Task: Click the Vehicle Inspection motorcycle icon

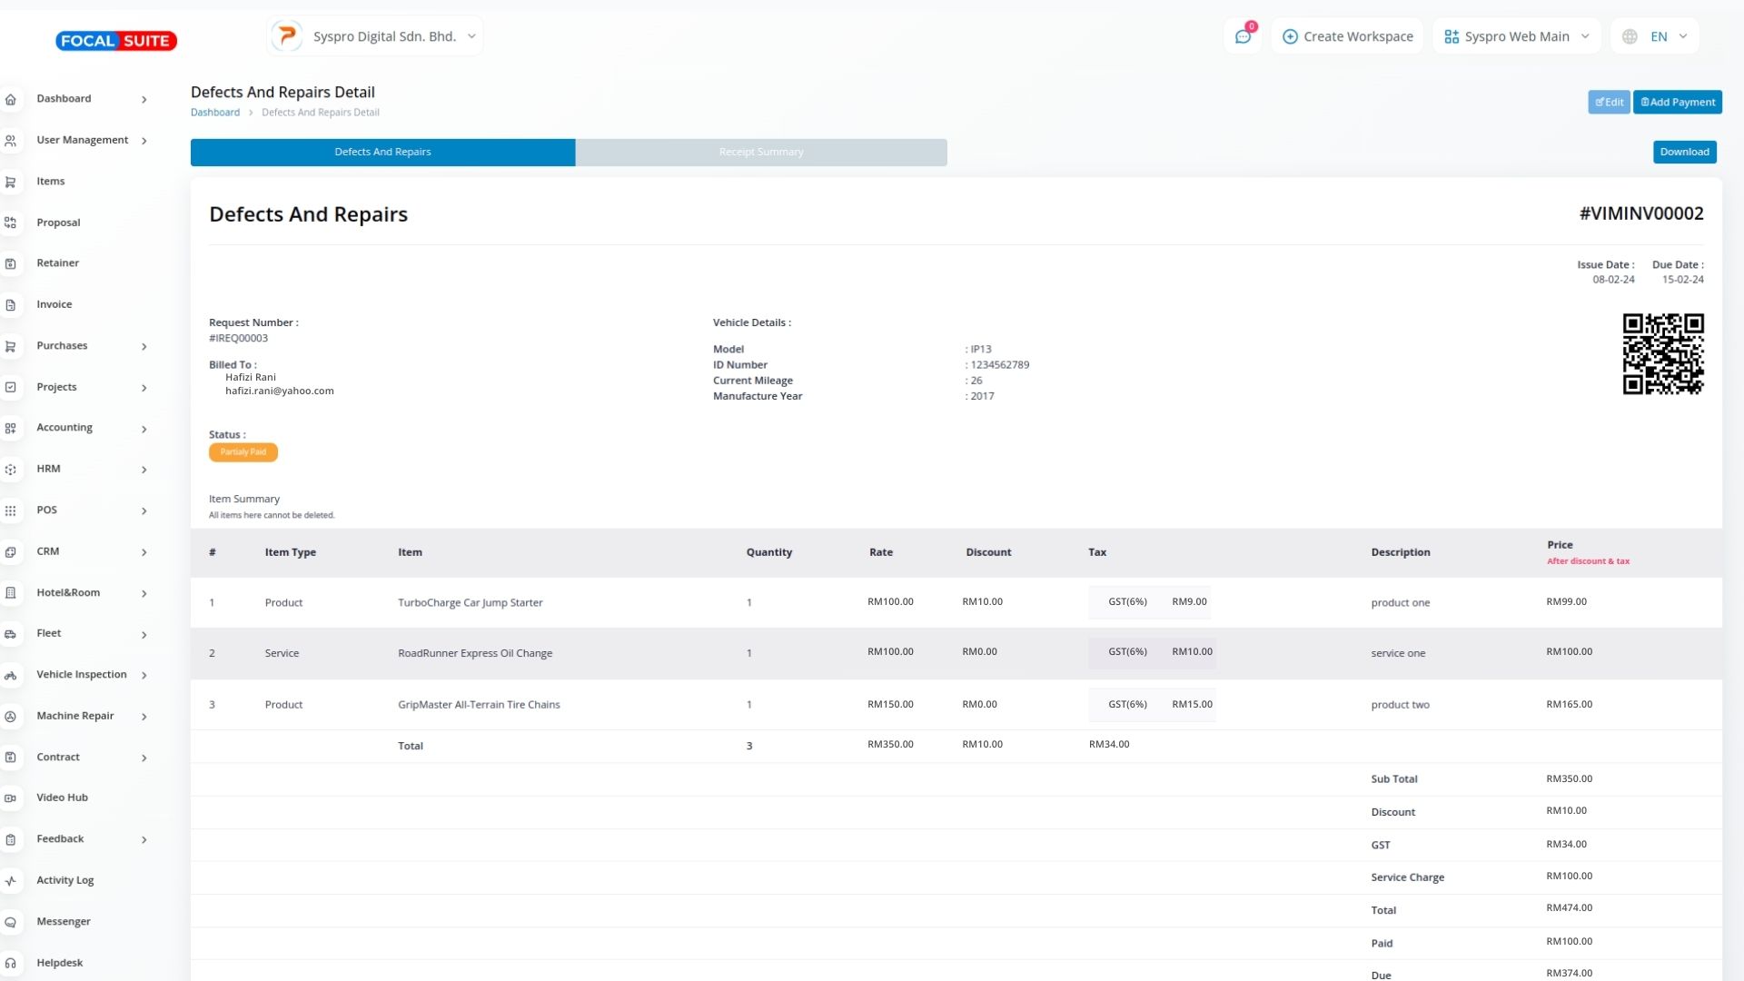Action: pyautogui.click(x=11, y=675)
